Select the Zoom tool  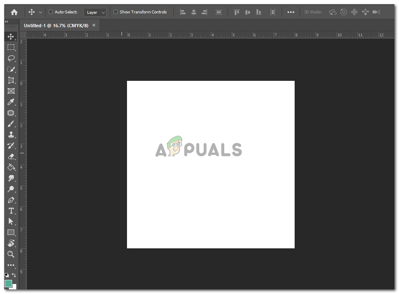point(11,254)
